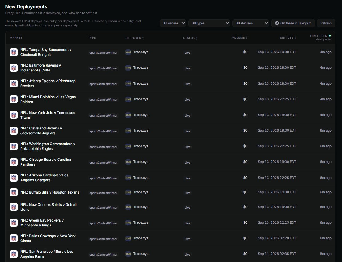Open Green Bay Packers v Minnesota Vikings market
Viewport: 342px width, 262px height.
click(42, 223)
